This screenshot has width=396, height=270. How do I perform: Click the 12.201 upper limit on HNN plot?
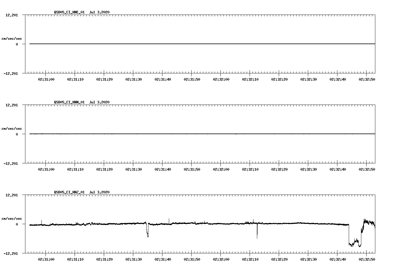click(12, 105)
